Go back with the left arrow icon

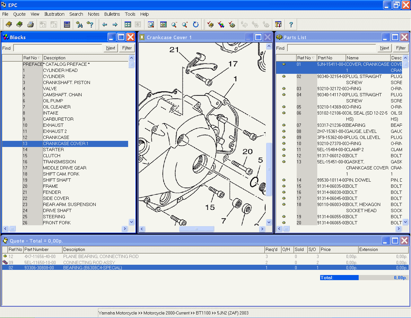click(x=104, y=24)
